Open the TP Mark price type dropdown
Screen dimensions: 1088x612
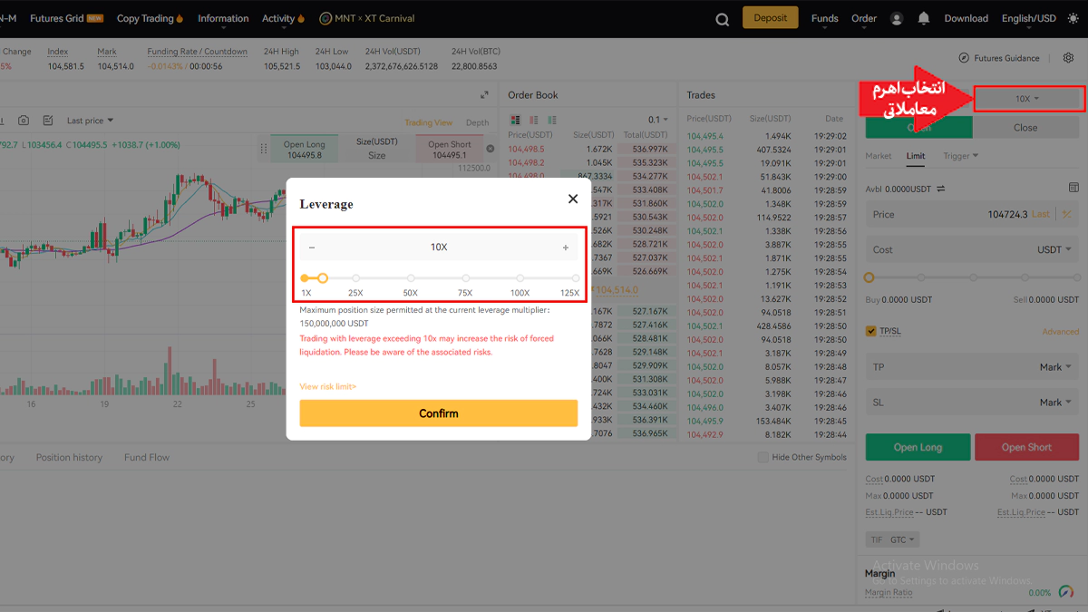(1055, 367)
